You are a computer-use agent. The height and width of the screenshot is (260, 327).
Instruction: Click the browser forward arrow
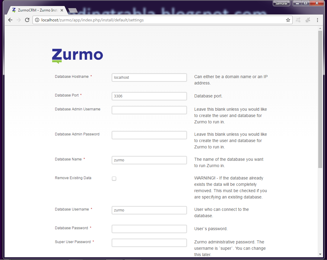click(x=19, y=20)
